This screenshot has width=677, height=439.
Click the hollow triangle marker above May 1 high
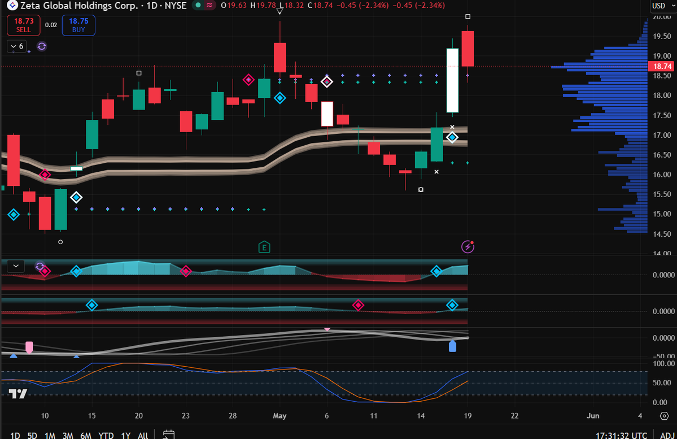coord(280,12)
